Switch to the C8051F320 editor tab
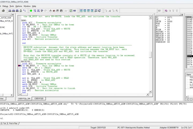Screen dimensions: 193x129 39,99
